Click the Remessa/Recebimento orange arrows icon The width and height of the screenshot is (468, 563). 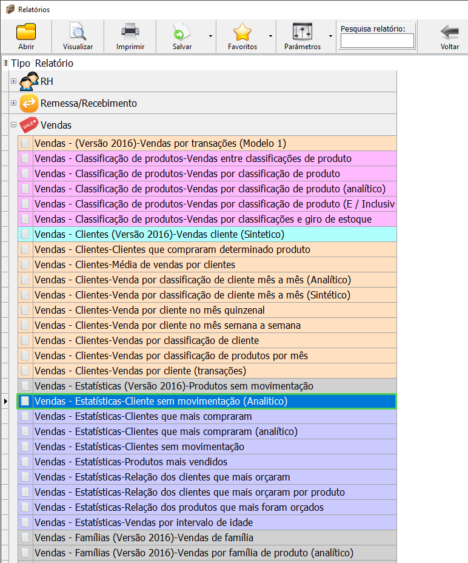point(28,103)
